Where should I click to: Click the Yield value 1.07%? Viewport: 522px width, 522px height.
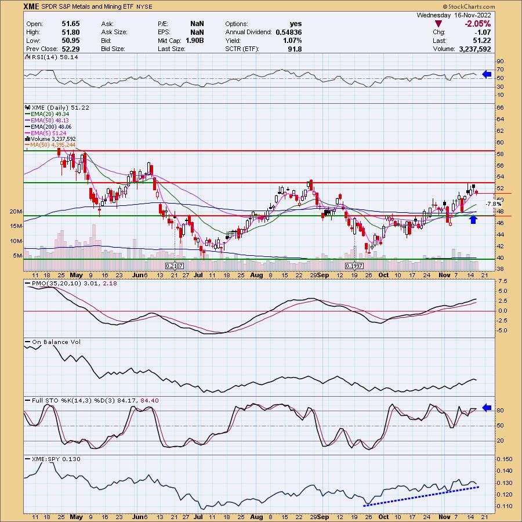(x=292, y=40)
